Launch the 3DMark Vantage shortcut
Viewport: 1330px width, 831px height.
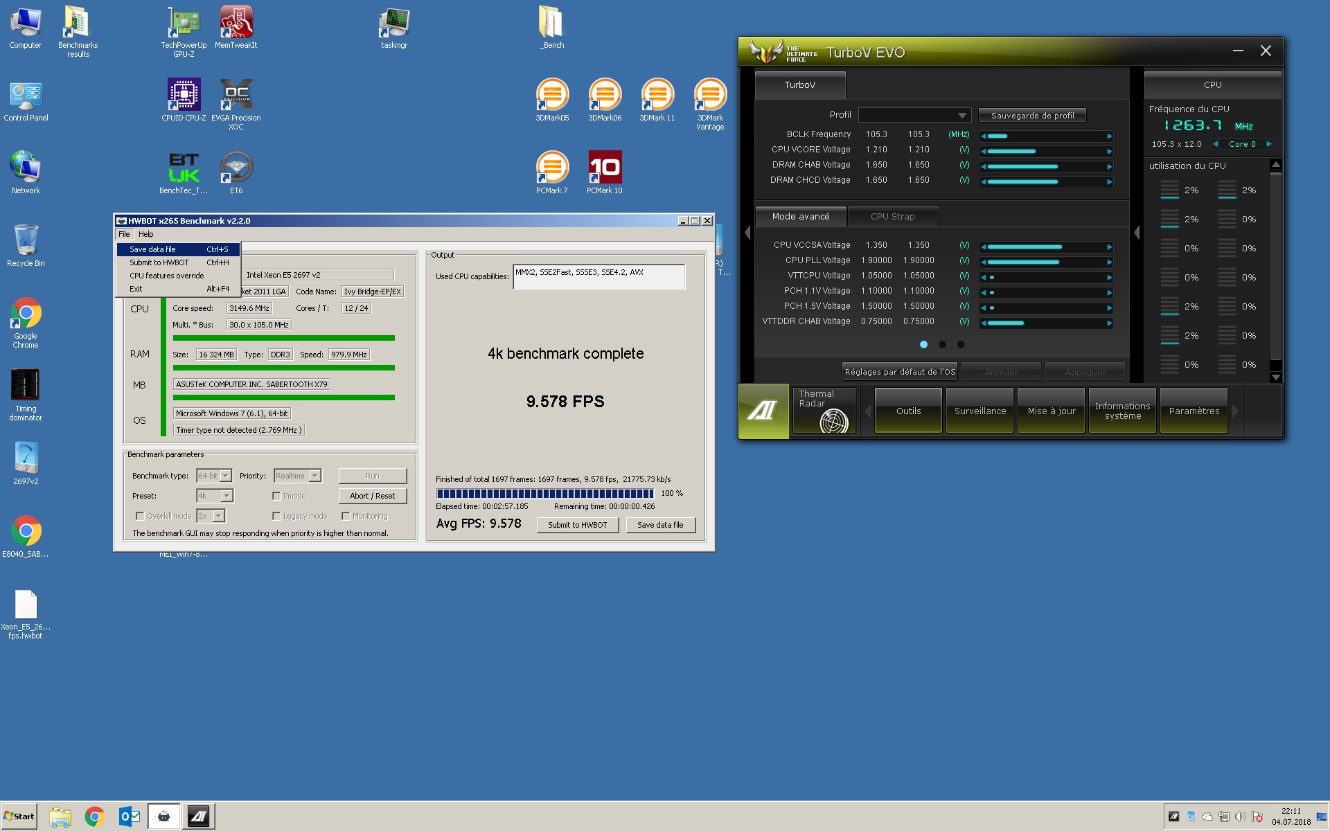[710, 104]
